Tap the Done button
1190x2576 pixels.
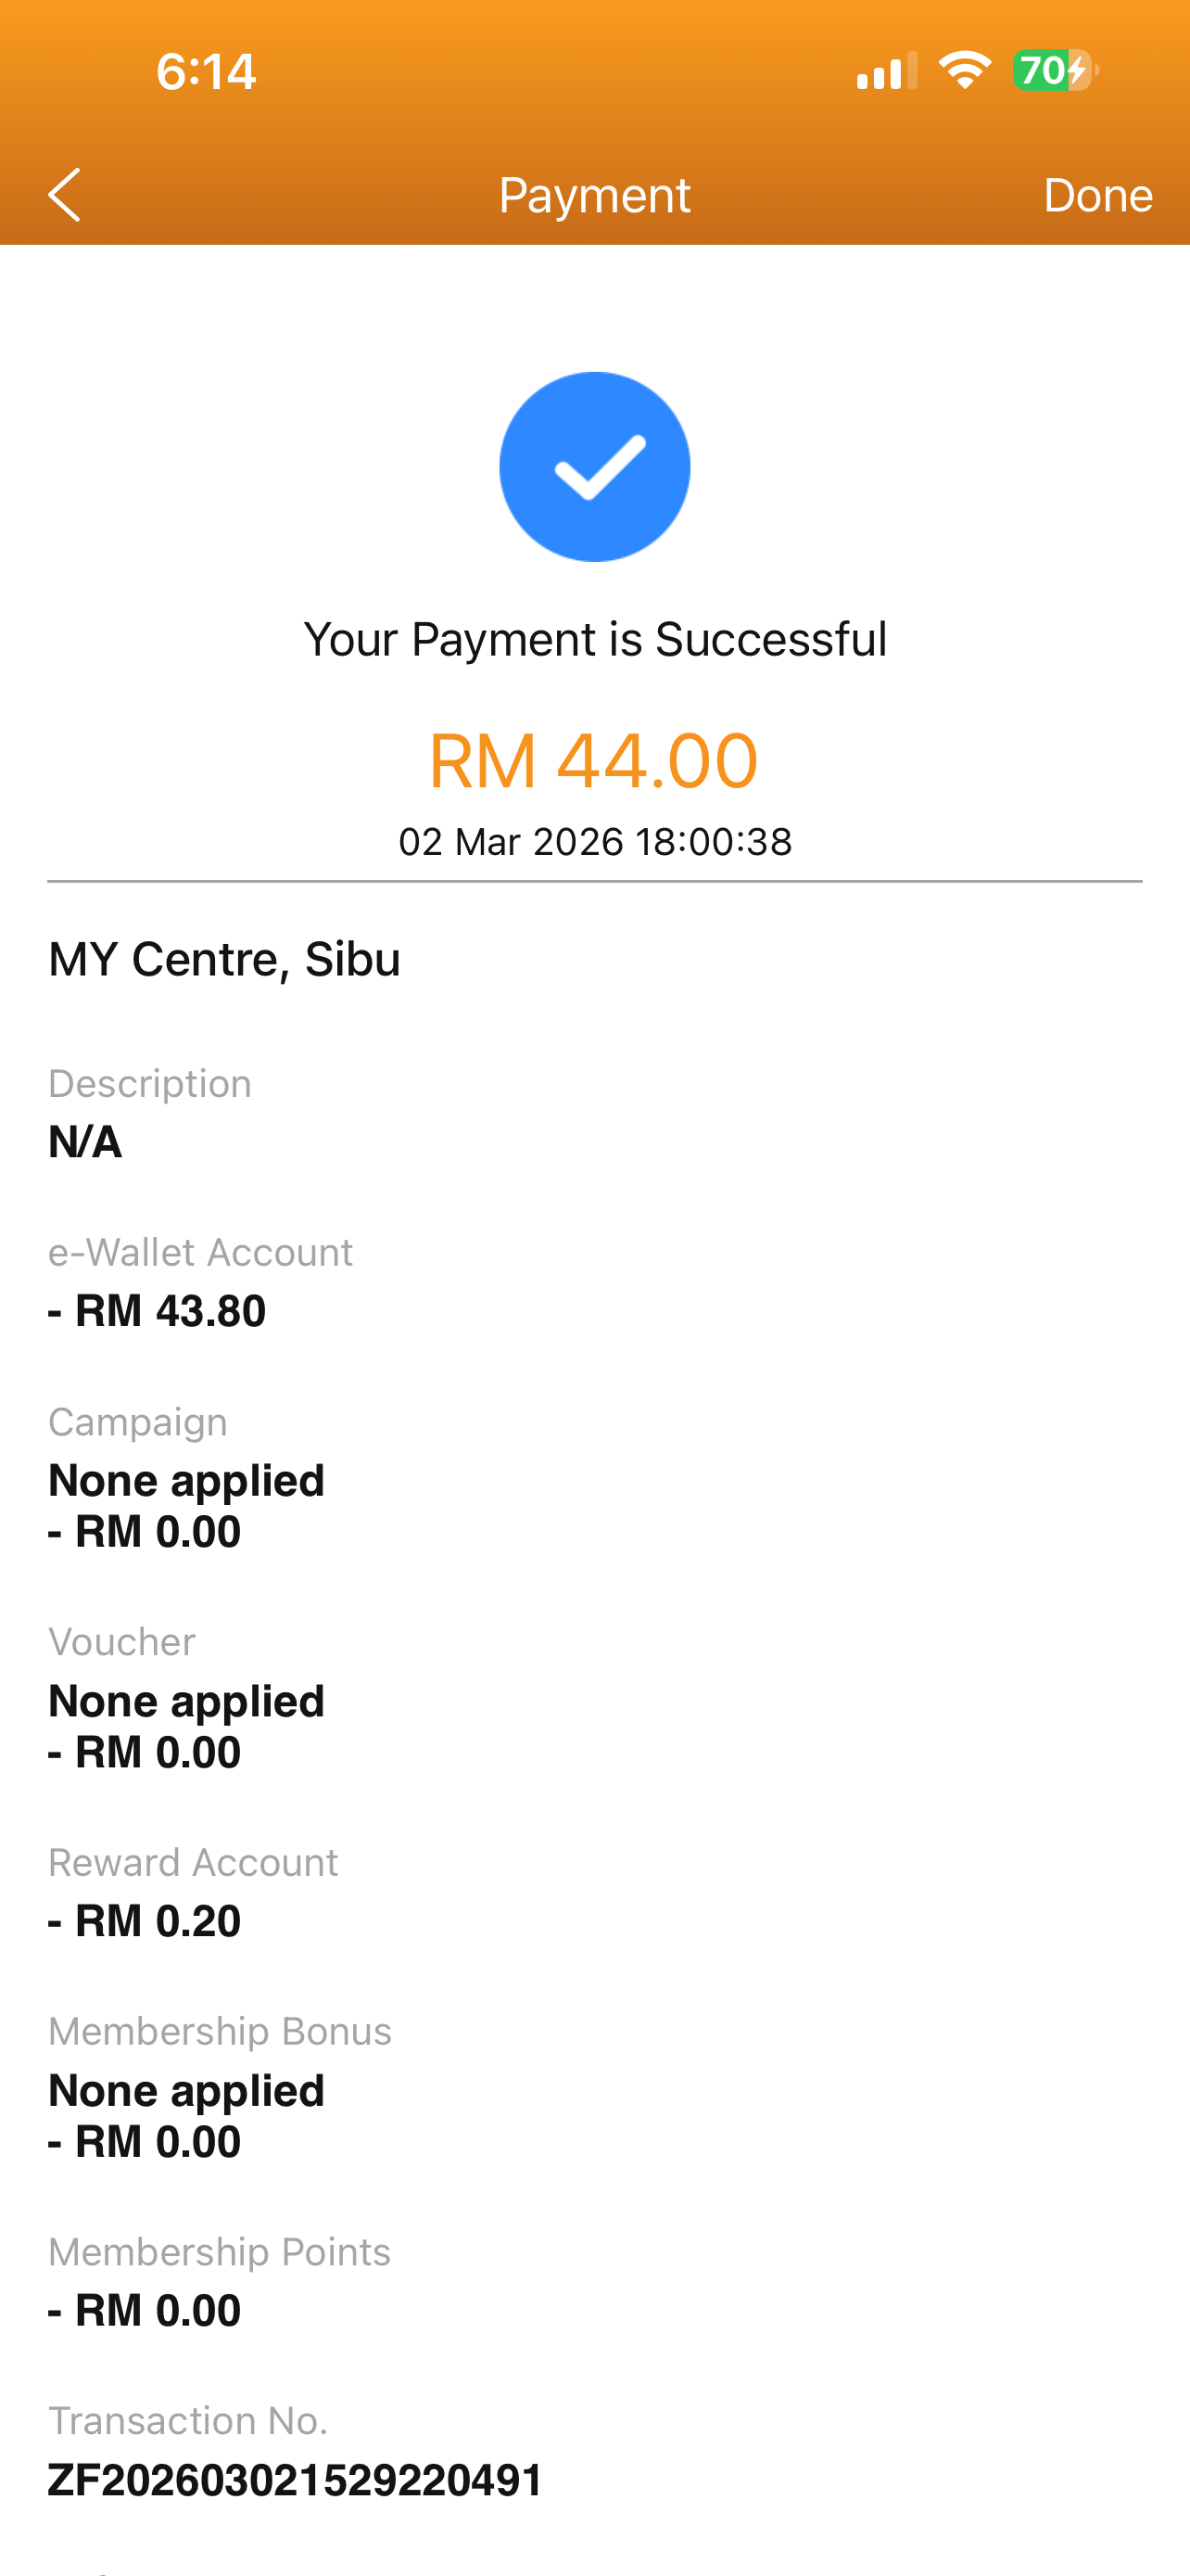[1097, 195]
